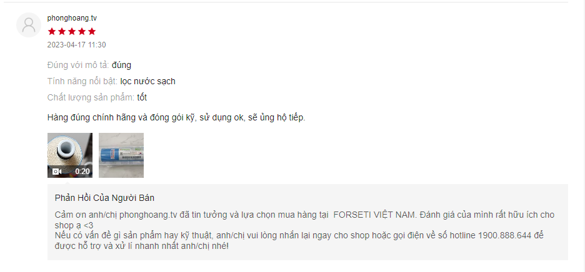Play the 0:20 review video thumbnail

[70, 155]
